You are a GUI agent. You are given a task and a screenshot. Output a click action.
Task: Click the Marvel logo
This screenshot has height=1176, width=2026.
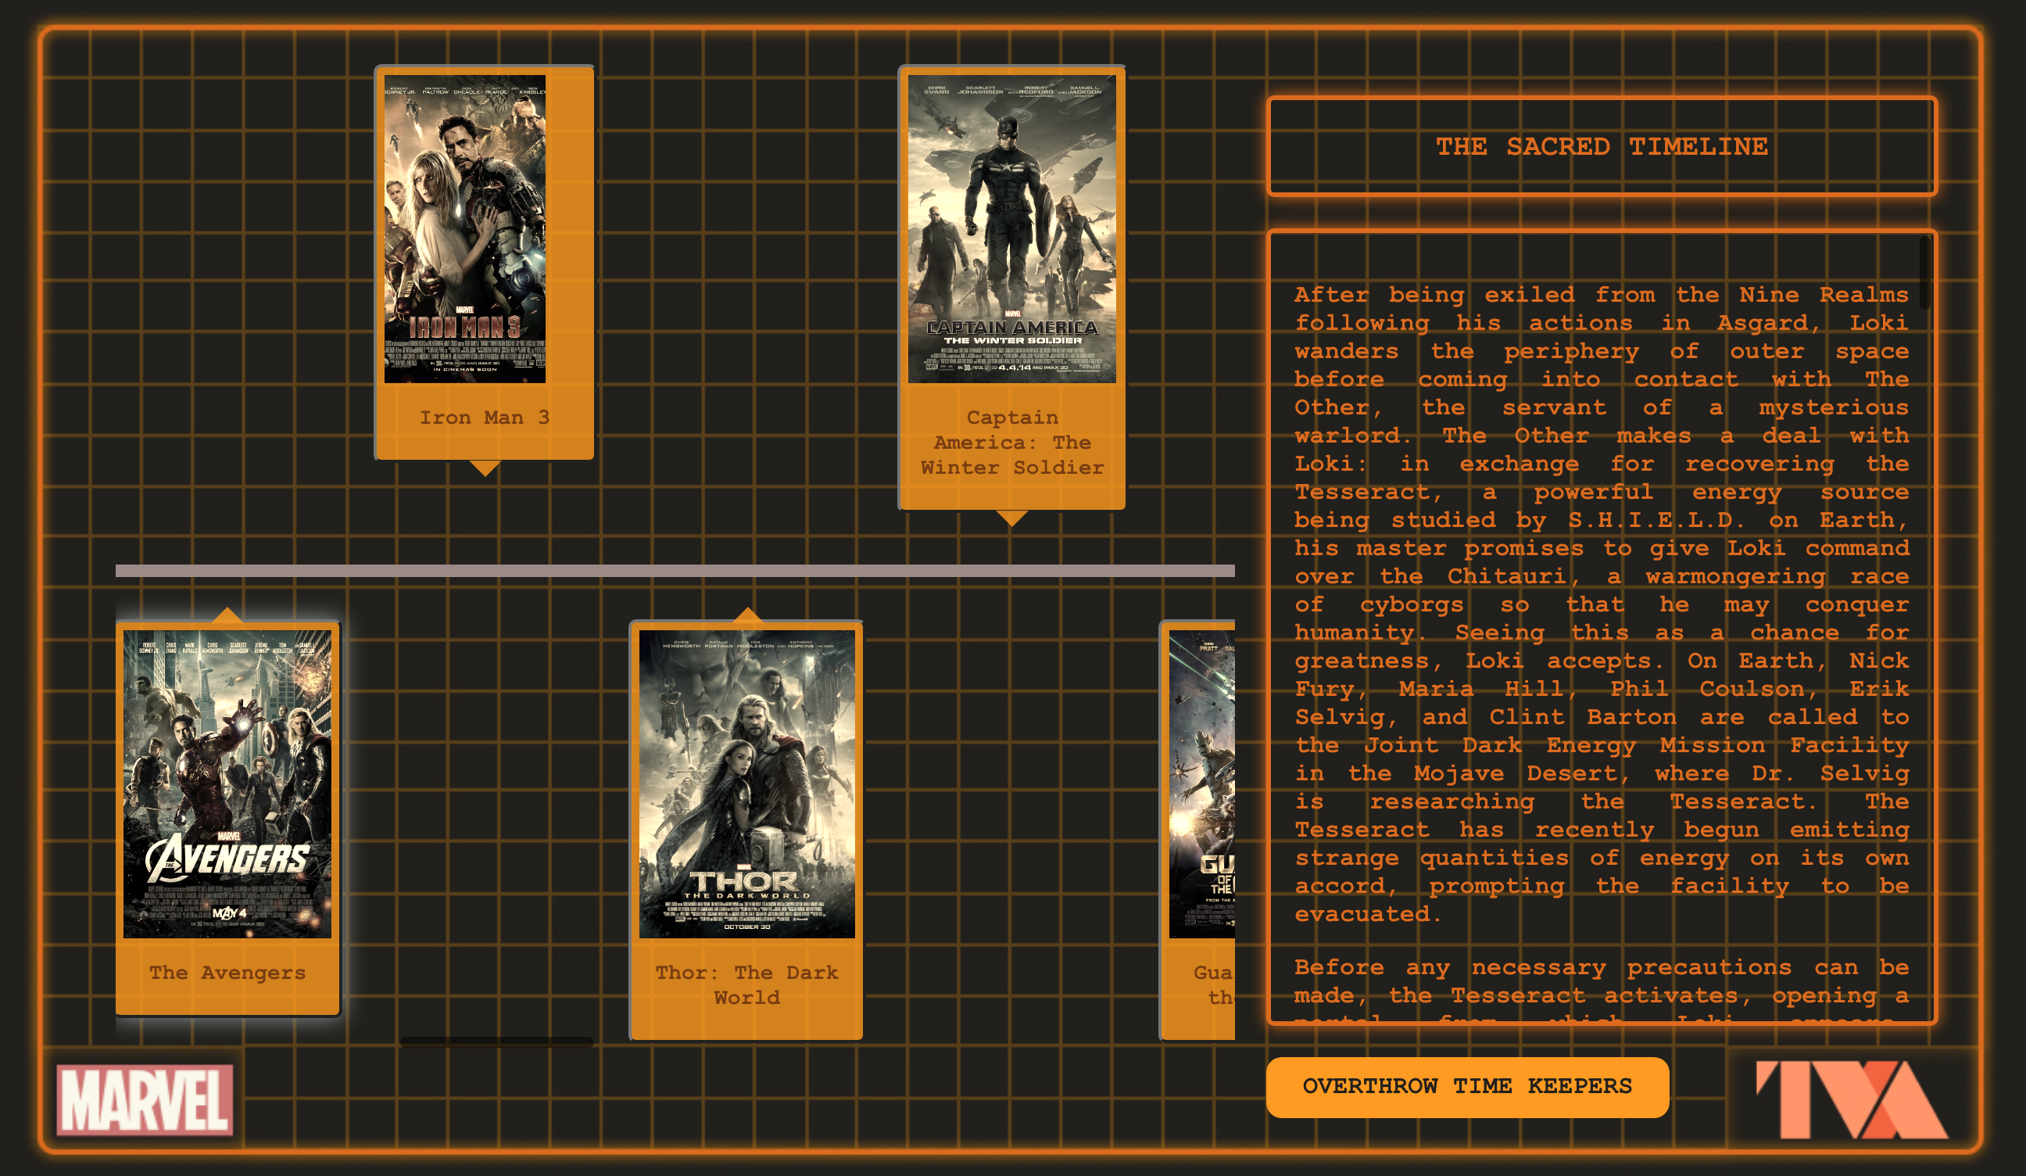pyautogui.click(x=145, y=1099)
